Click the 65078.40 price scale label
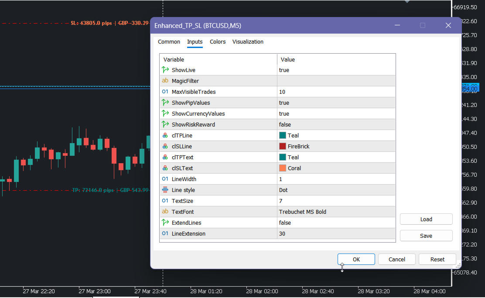The height and width of the screenshot is (298, 485). pos(465,272)
